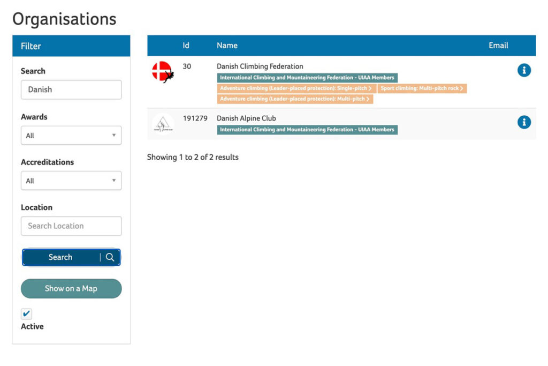This screenshot has width=548, height=366.
Task: Open the Awards dropdown
Action: click(71, 136)
